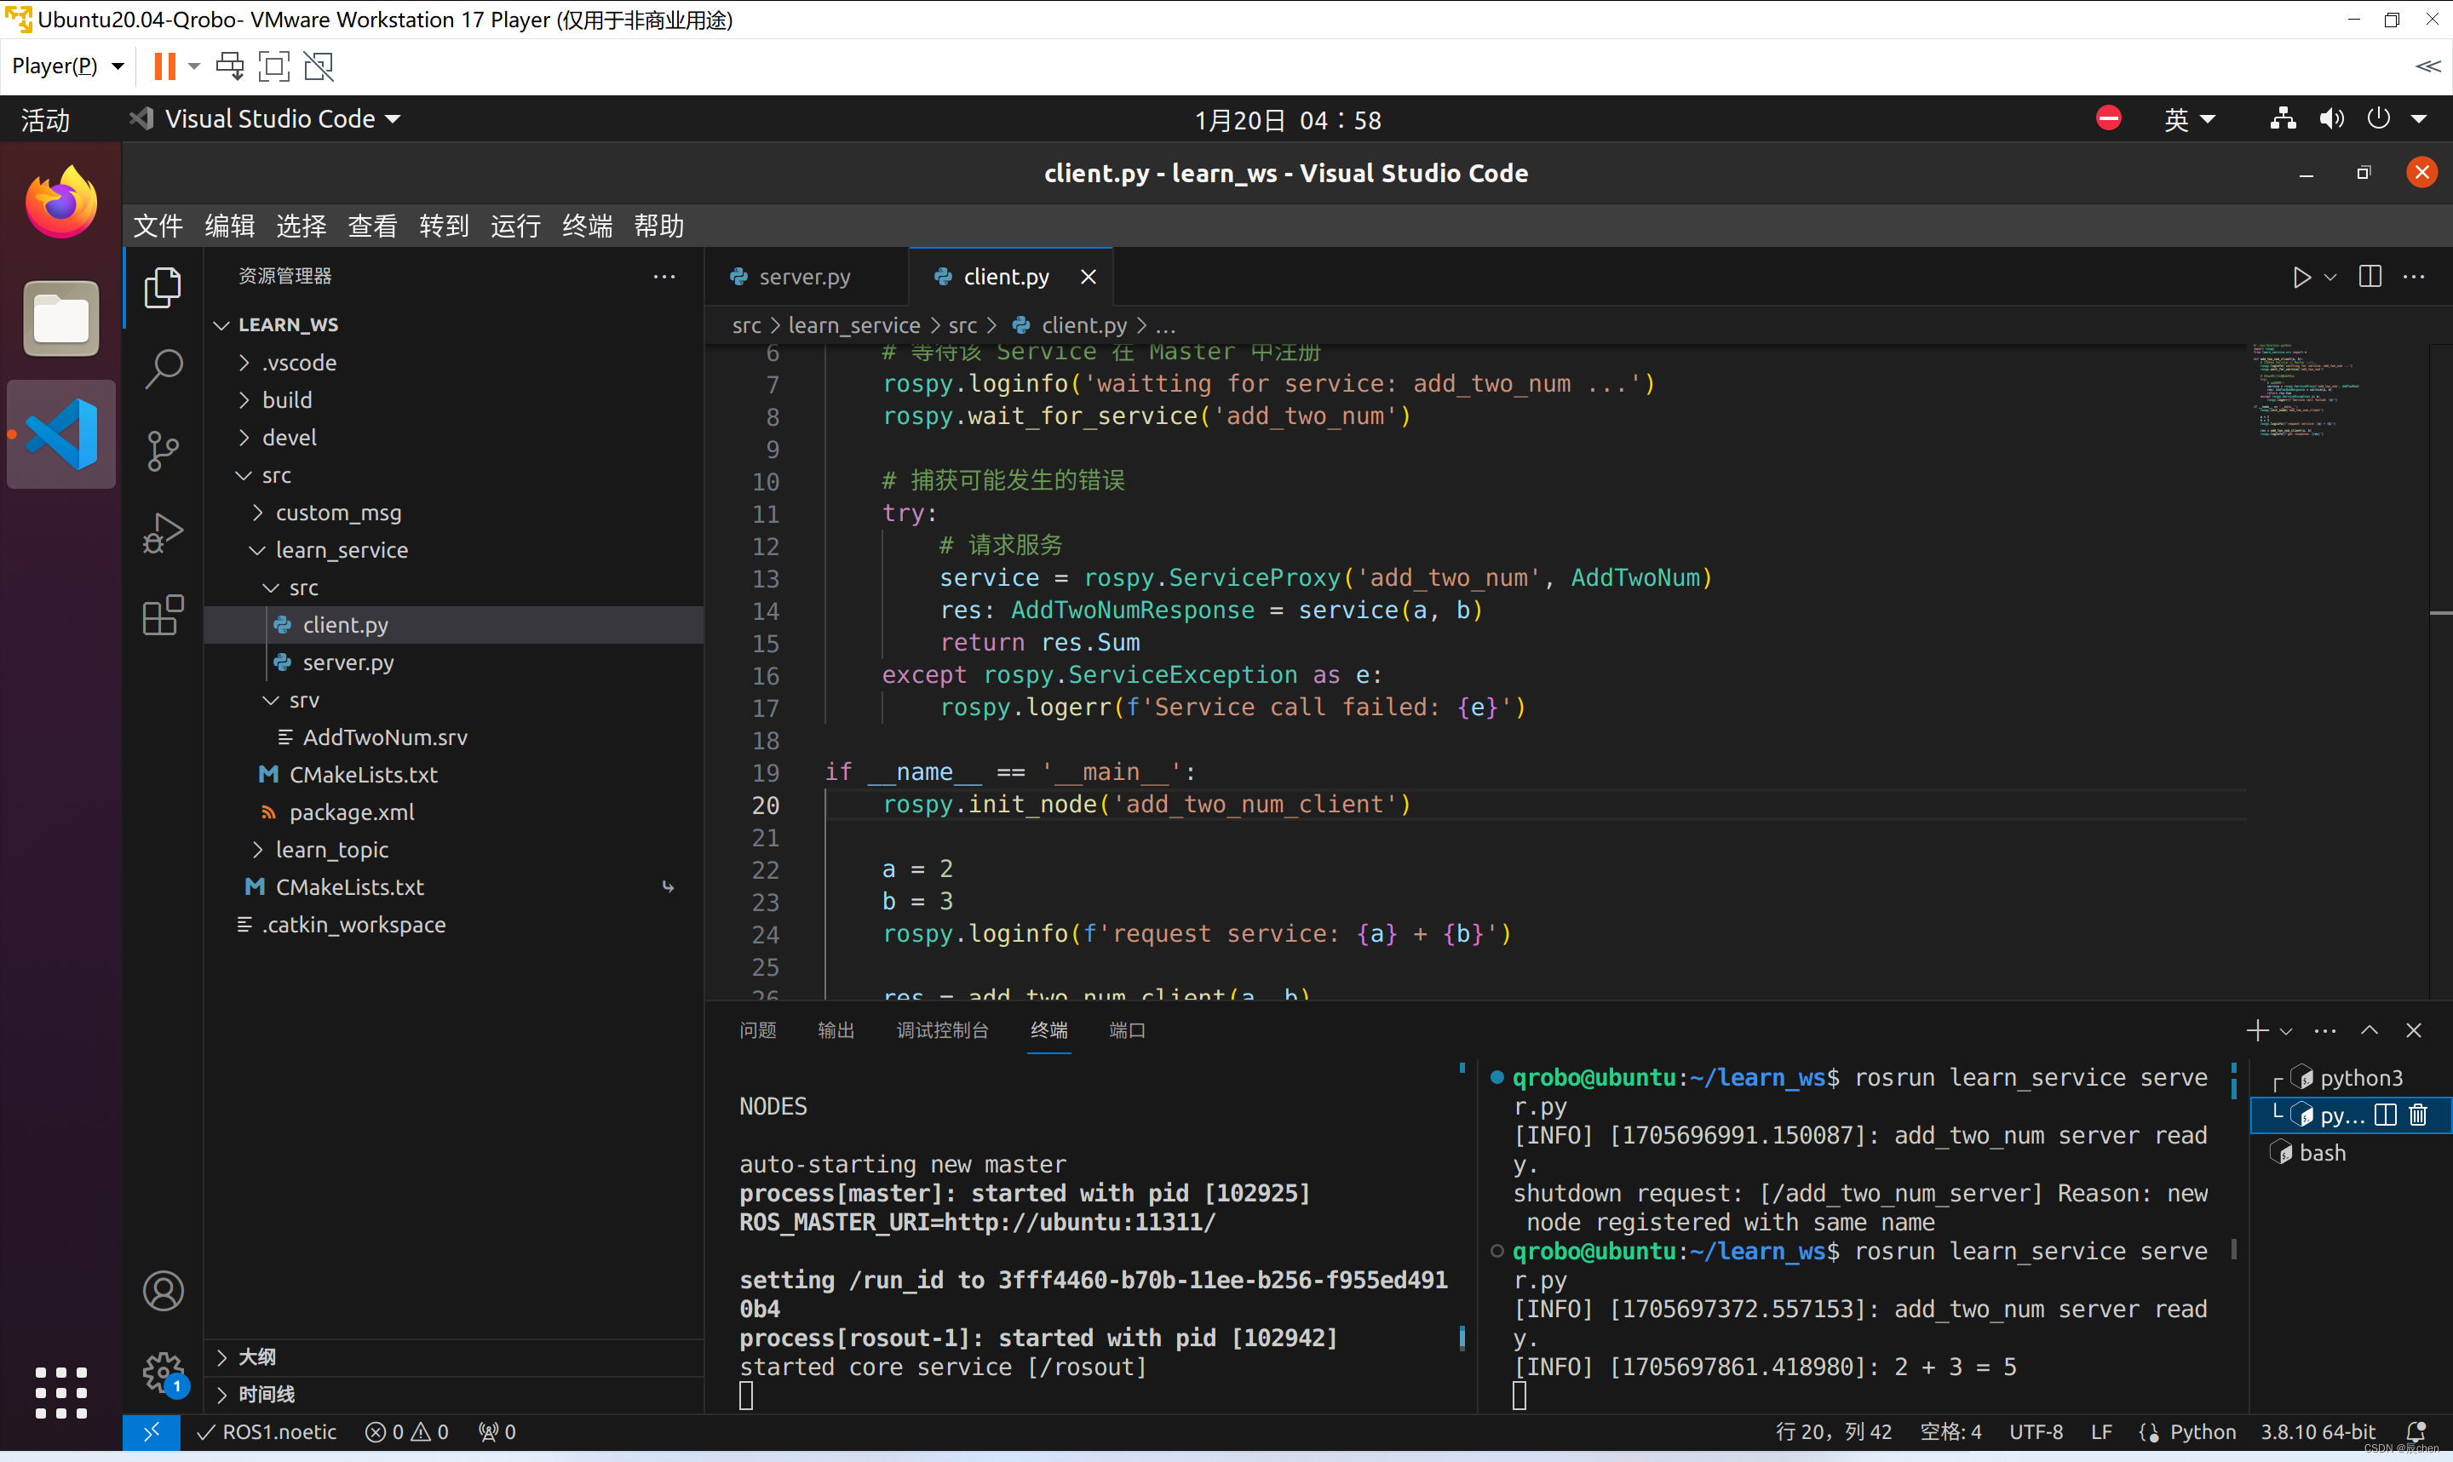Open the Run and Debug view

click(163, 533)
